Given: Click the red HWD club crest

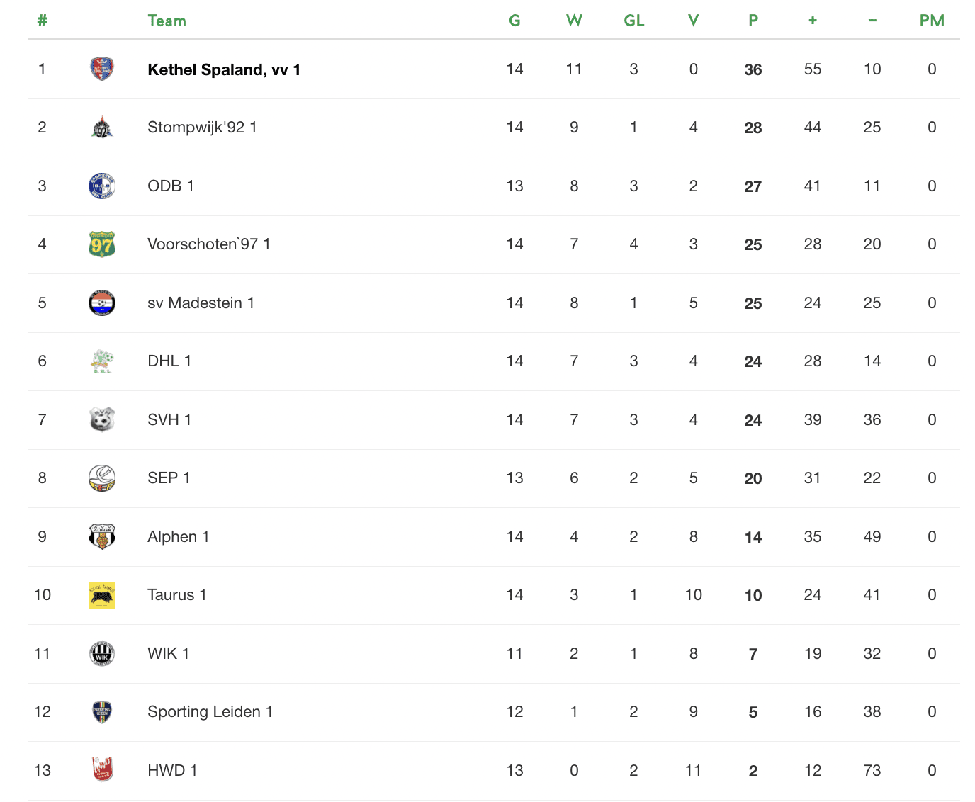Looking at the screenshot, I should click(102, 770).
